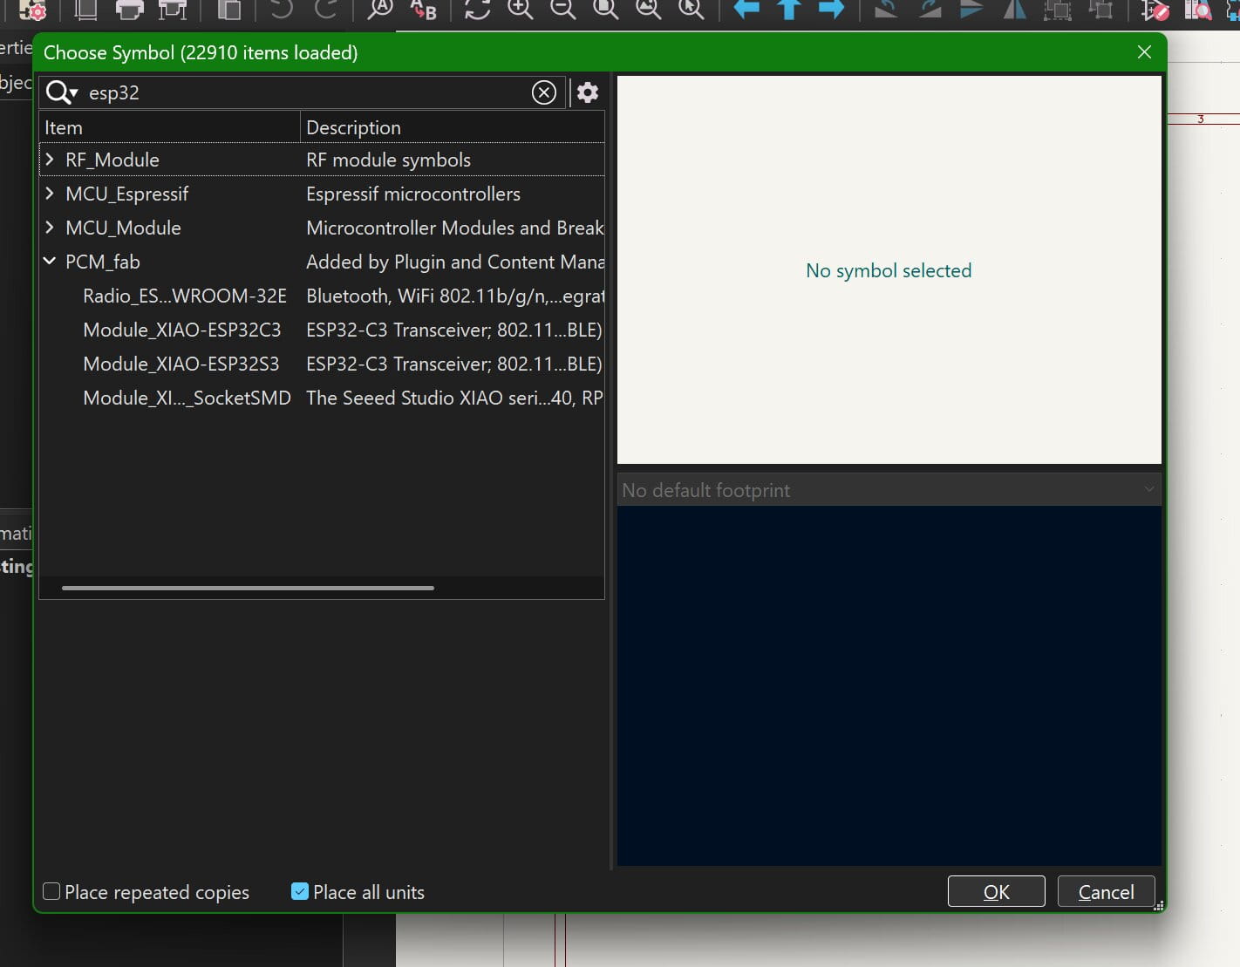Click 'Microcontroller Modules and Break' description
The image size is (1240, 967).
pyautogui.click(x=454, y=228)
